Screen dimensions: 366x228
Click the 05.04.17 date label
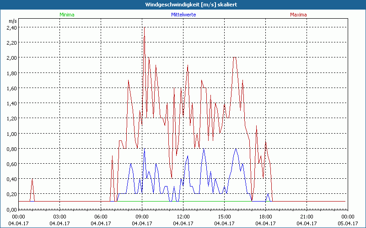(x=348, y=223)
